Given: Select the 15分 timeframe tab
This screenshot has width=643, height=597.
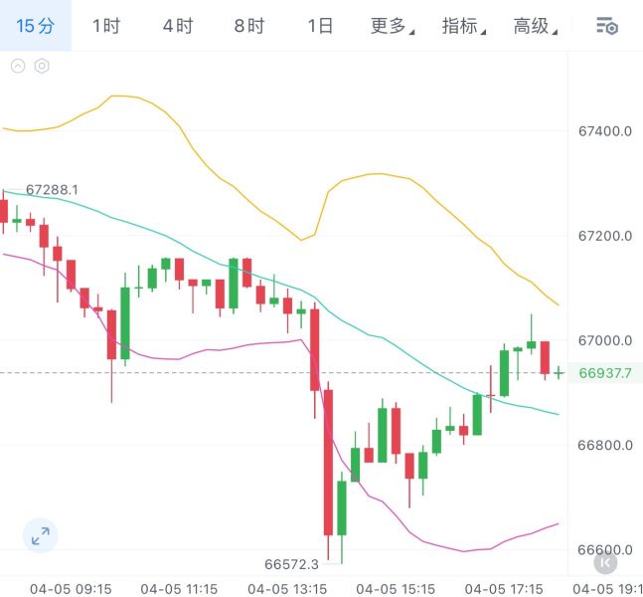Looking at the screenshot, I should (35, 26).
